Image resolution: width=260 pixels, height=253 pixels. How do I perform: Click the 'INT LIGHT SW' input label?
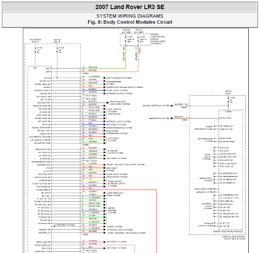44,122
